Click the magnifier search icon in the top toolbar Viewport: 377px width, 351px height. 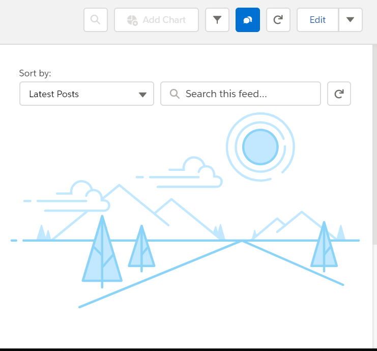point(95,20)
